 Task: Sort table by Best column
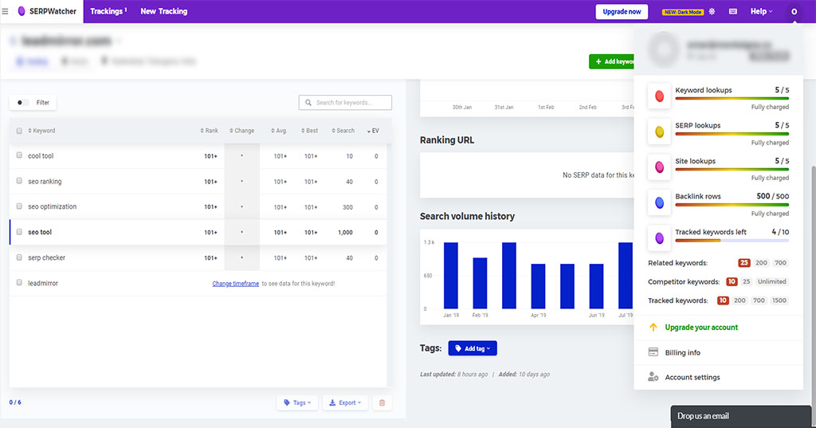310,131
